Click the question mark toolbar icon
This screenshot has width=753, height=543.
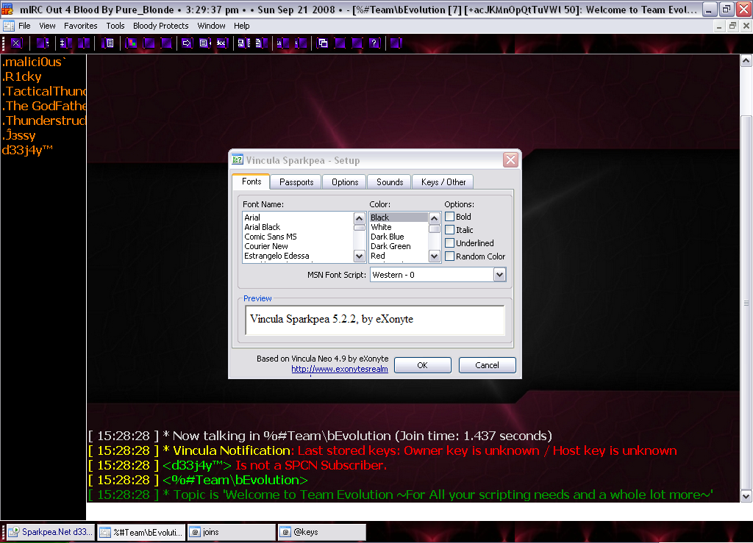click(374, 43)
